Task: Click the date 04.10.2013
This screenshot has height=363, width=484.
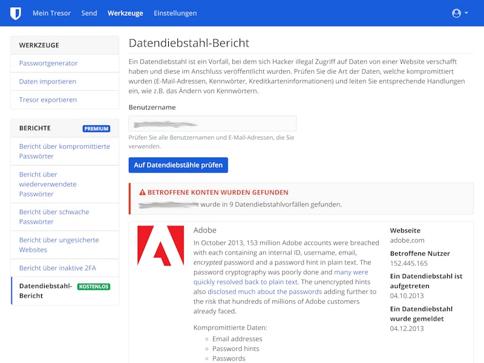Action: coord(407,296)
